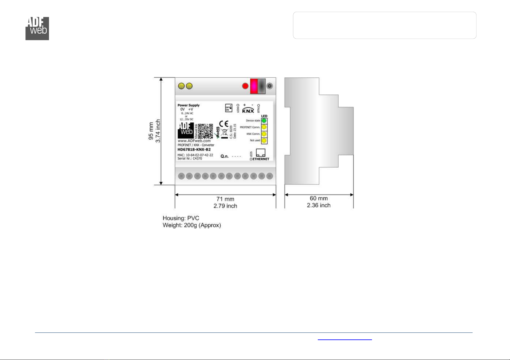Click the OFF/ON DIP switch symbol
Viewport: 510px width, 360px height.
(x=229, y=108)
